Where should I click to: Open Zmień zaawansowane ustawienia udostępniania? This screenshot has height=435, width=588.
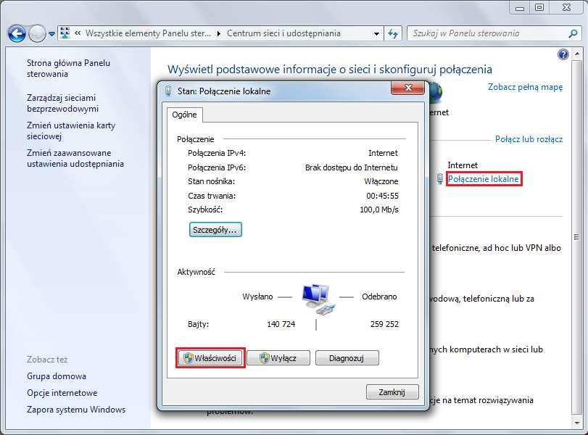(75, 158)
